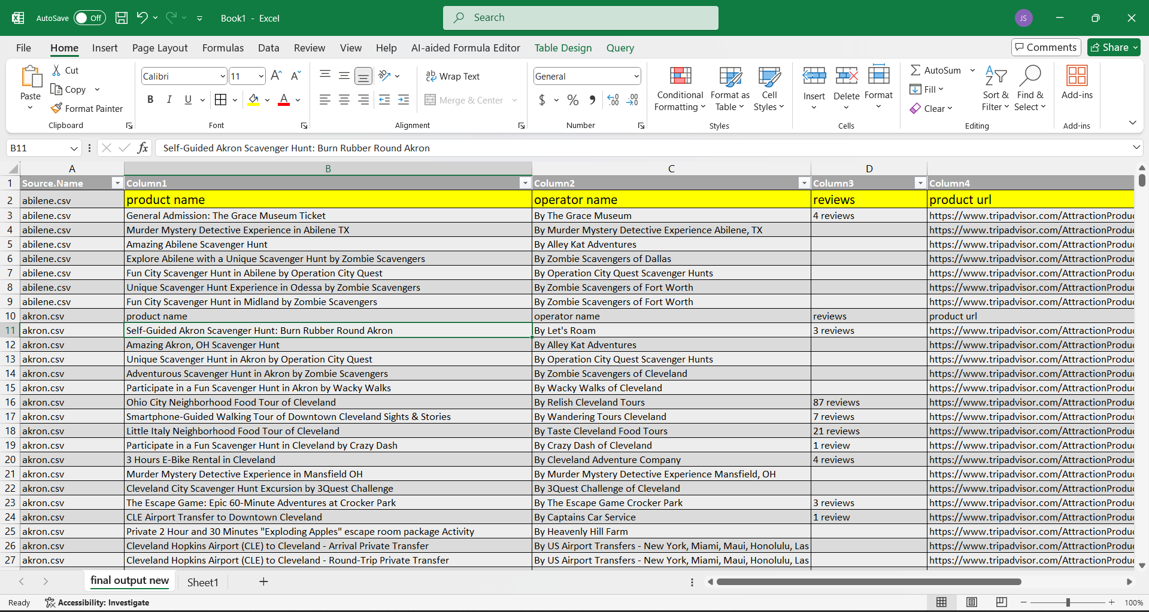
Task: Click the Insert Function fx icon
Action: (x=143, y=148)
